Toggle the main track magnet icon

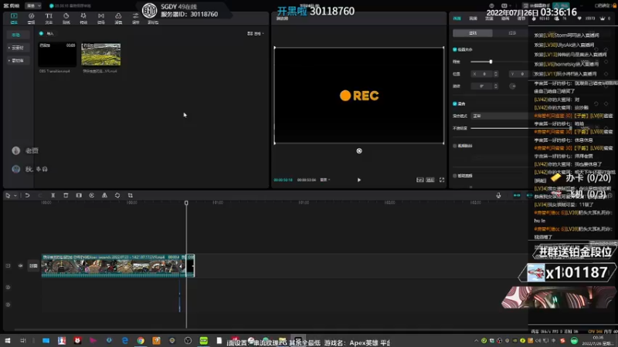click(x=517, y=196)
